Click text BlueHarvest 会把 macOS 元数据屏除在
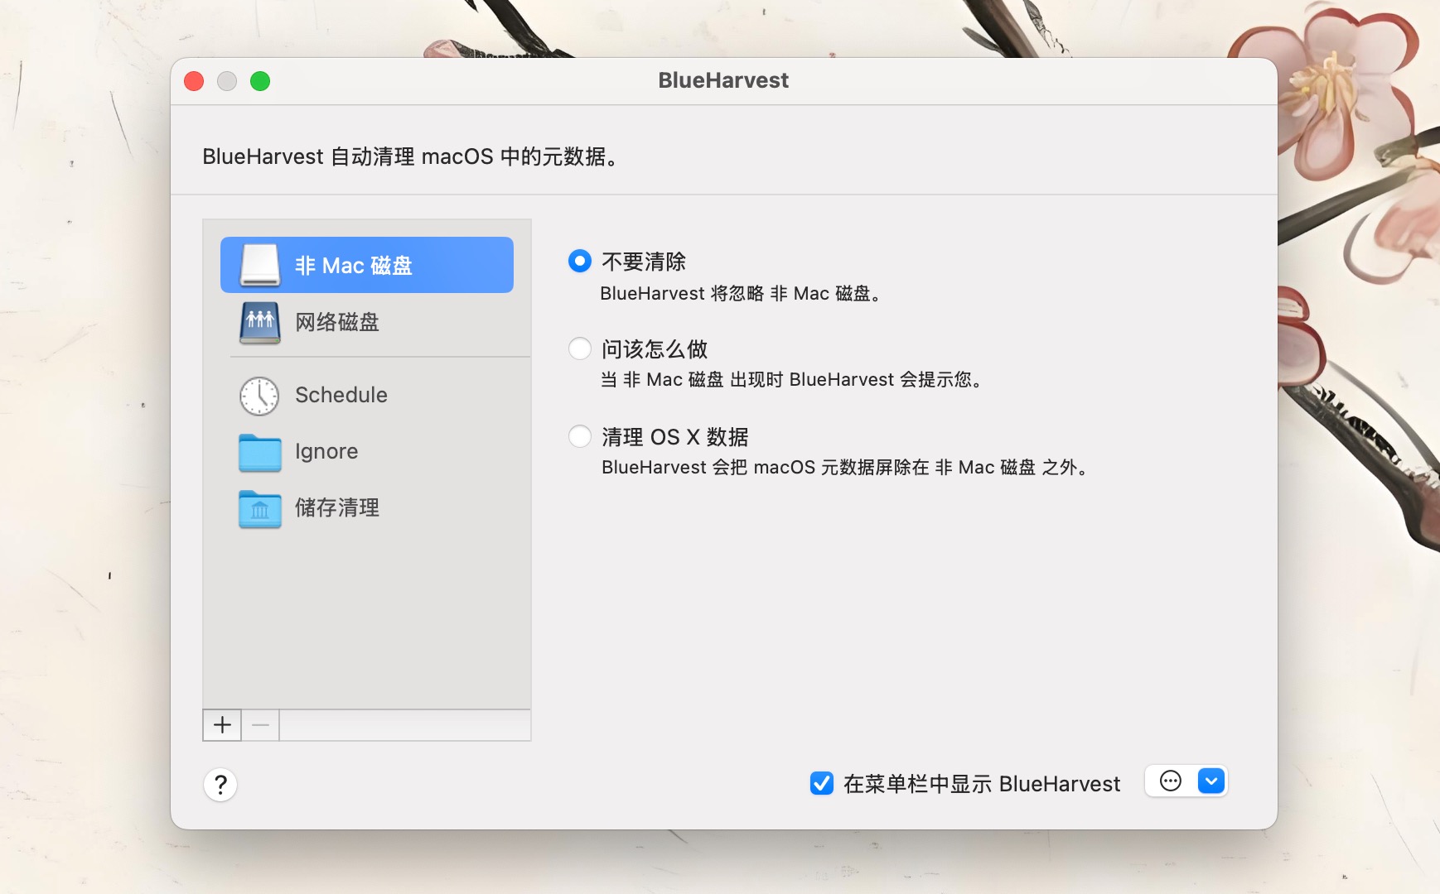Screen dimensions: 1440x894 pos(766,468)
